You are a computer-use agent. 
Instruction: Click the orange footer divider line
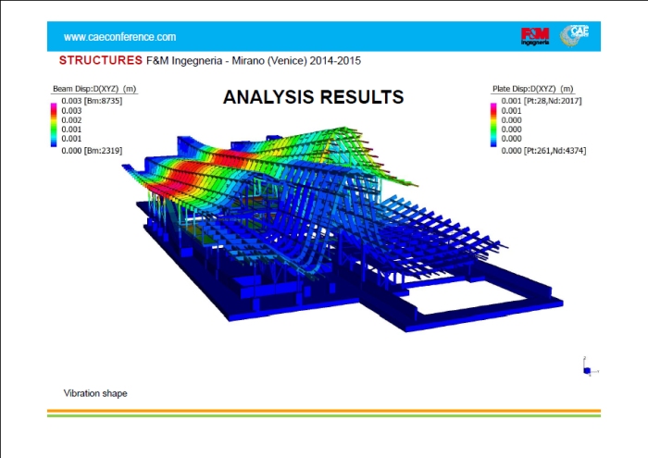(x=323, y=410)
